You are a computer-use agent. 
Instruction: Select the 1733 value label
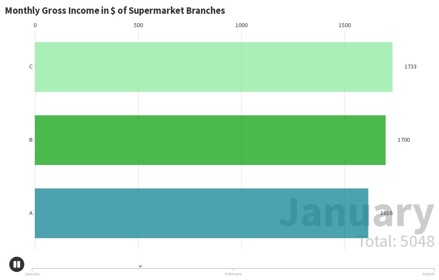pyautogui.click(x=410, y=67)
